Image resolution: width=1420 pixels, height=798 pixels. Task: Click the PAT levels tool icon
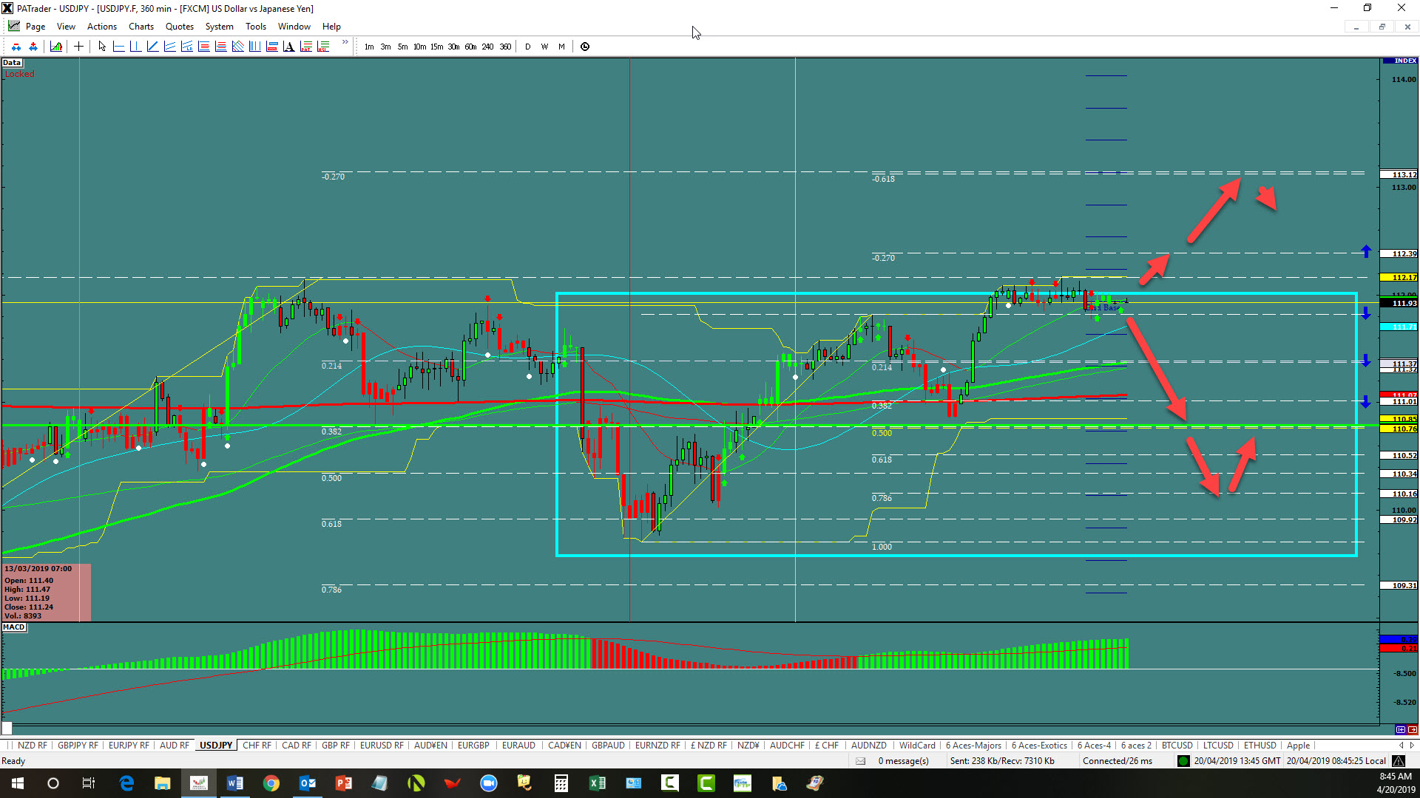[x=306, y=47]
